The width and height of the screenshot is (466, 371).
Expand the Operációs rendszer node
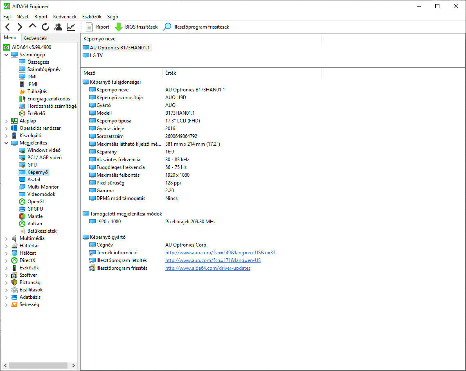6,129
